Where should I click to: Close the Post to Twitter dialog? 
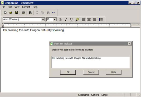[x=130, y=44]
